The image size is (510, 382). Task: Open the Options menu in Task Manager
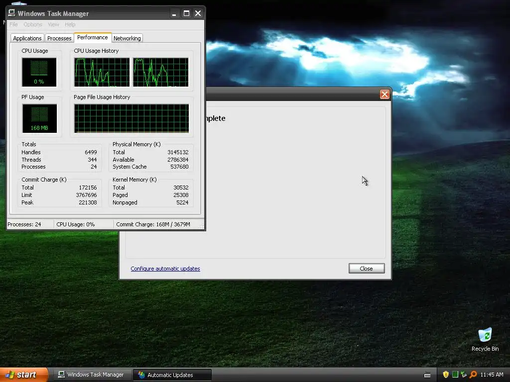point(33,24)
